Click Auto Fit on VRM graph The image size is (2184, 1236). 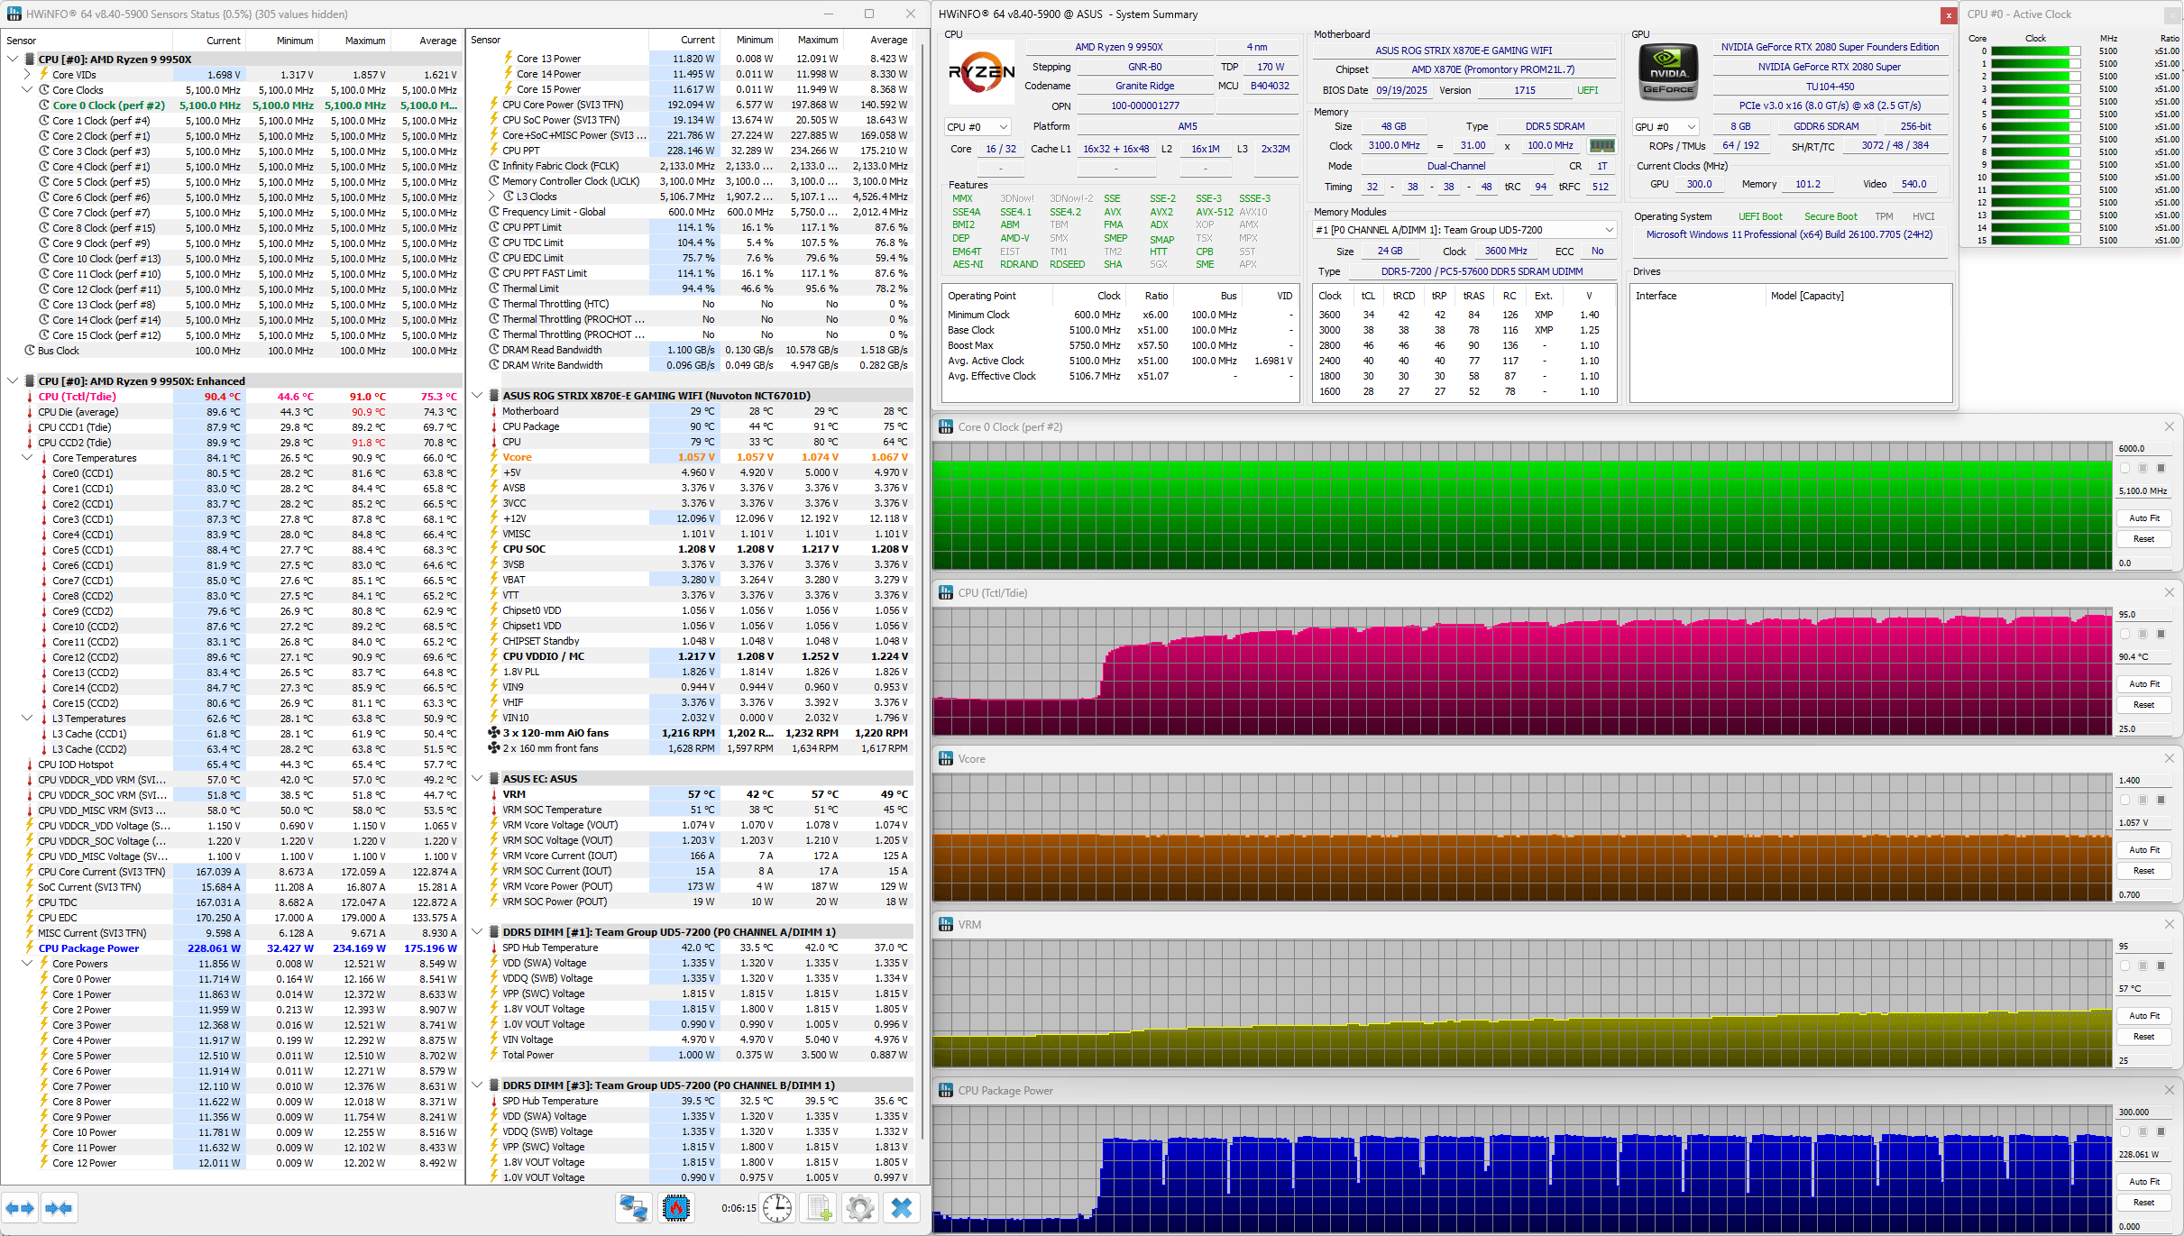(2144, 1016)
